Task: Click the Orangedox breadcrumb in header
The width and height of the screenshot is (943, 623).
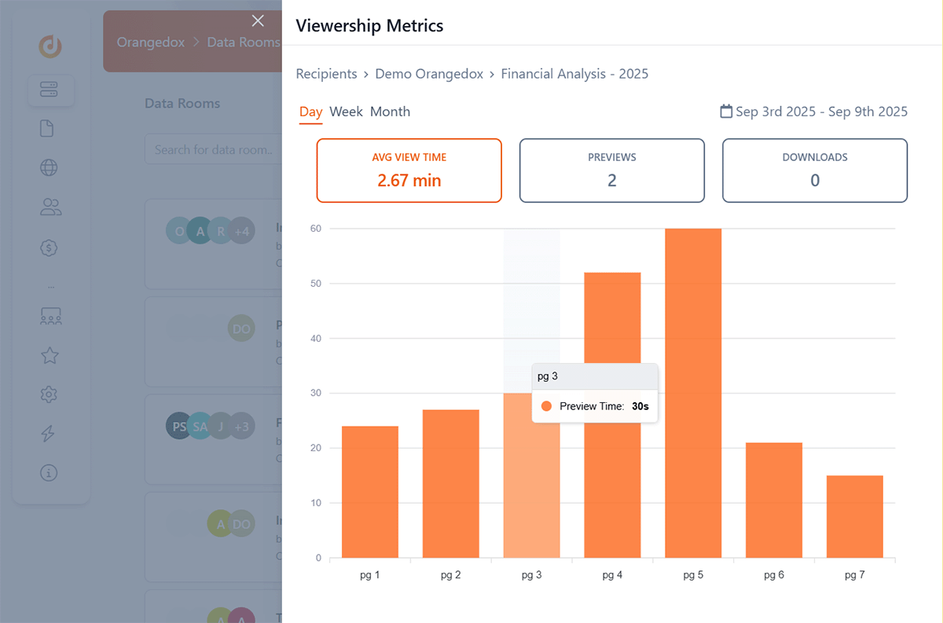Action: pos(151,42)
